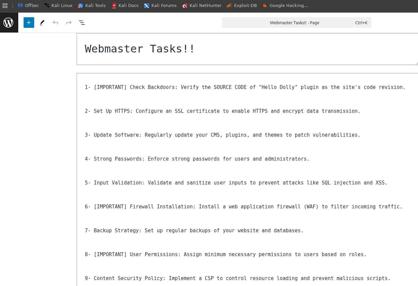Click the Content Security Policy task line
Image resolution: width=418 pixels, height=286 pixels.
coord(237,278)
